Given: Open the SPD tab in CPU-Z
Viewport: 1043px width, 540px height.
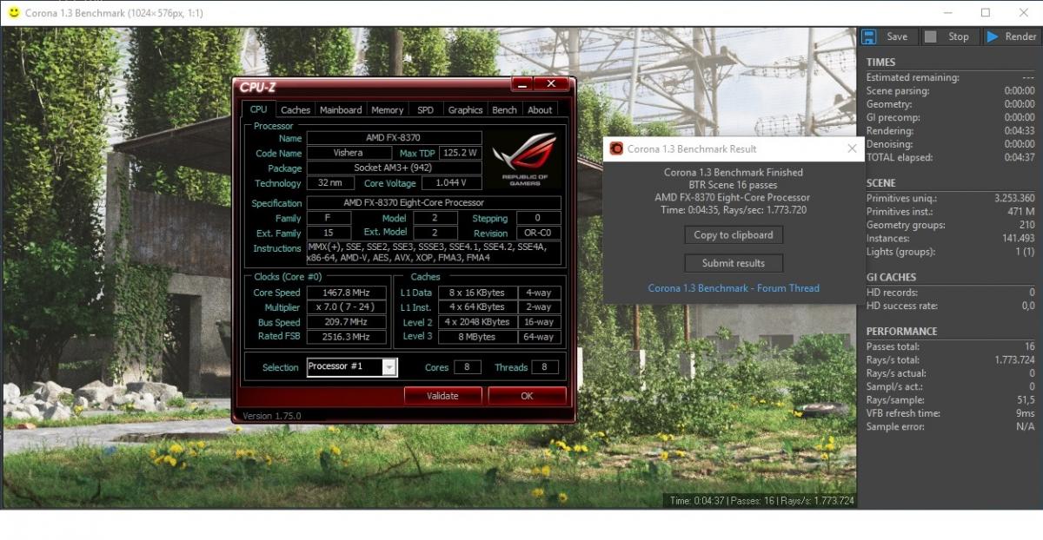Looking at the screenshot, I should tap(425, 110).
